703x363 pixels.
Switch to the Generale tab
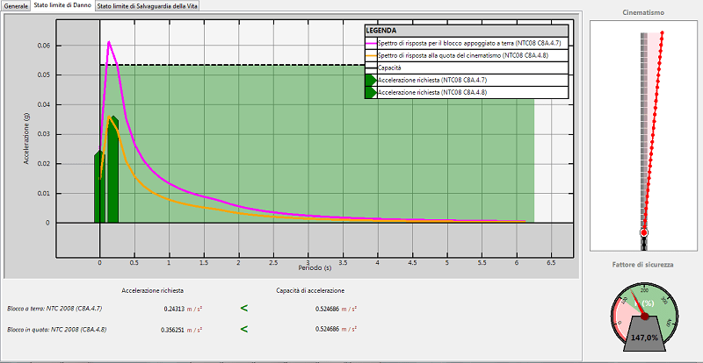(x=16, y=5)
